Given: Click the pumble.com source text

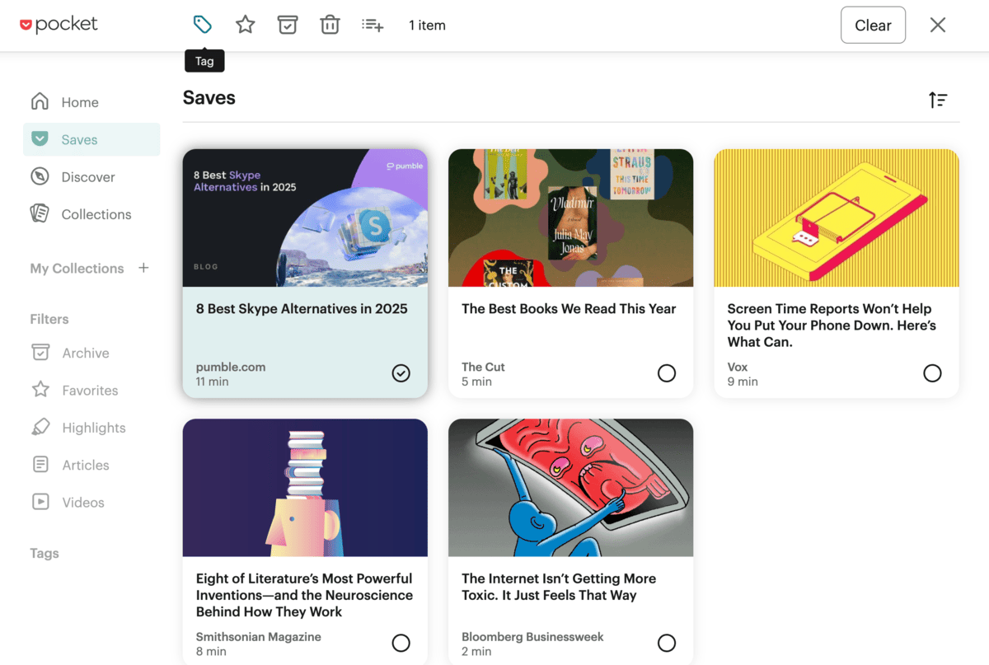Looking at the screenshot, I should click(231, 367).
